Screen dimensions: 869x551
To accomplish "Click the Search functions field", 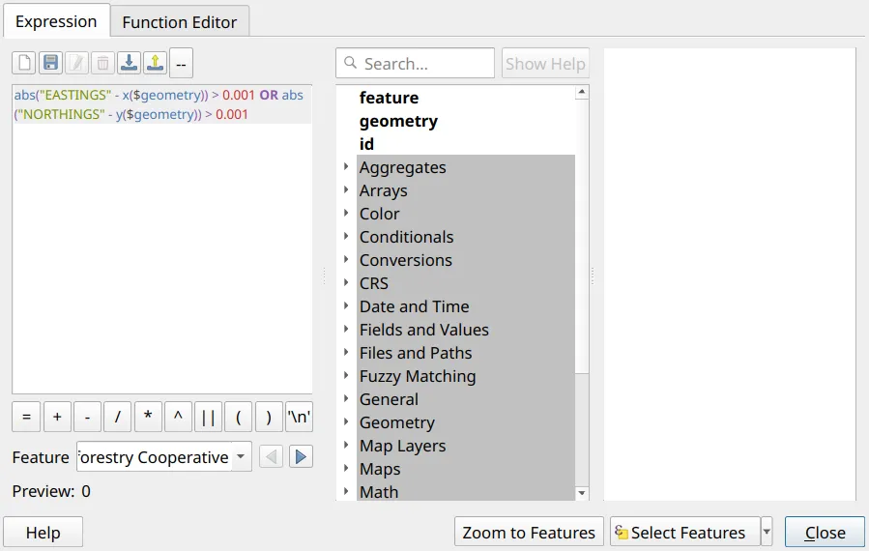I will point(415,63).
